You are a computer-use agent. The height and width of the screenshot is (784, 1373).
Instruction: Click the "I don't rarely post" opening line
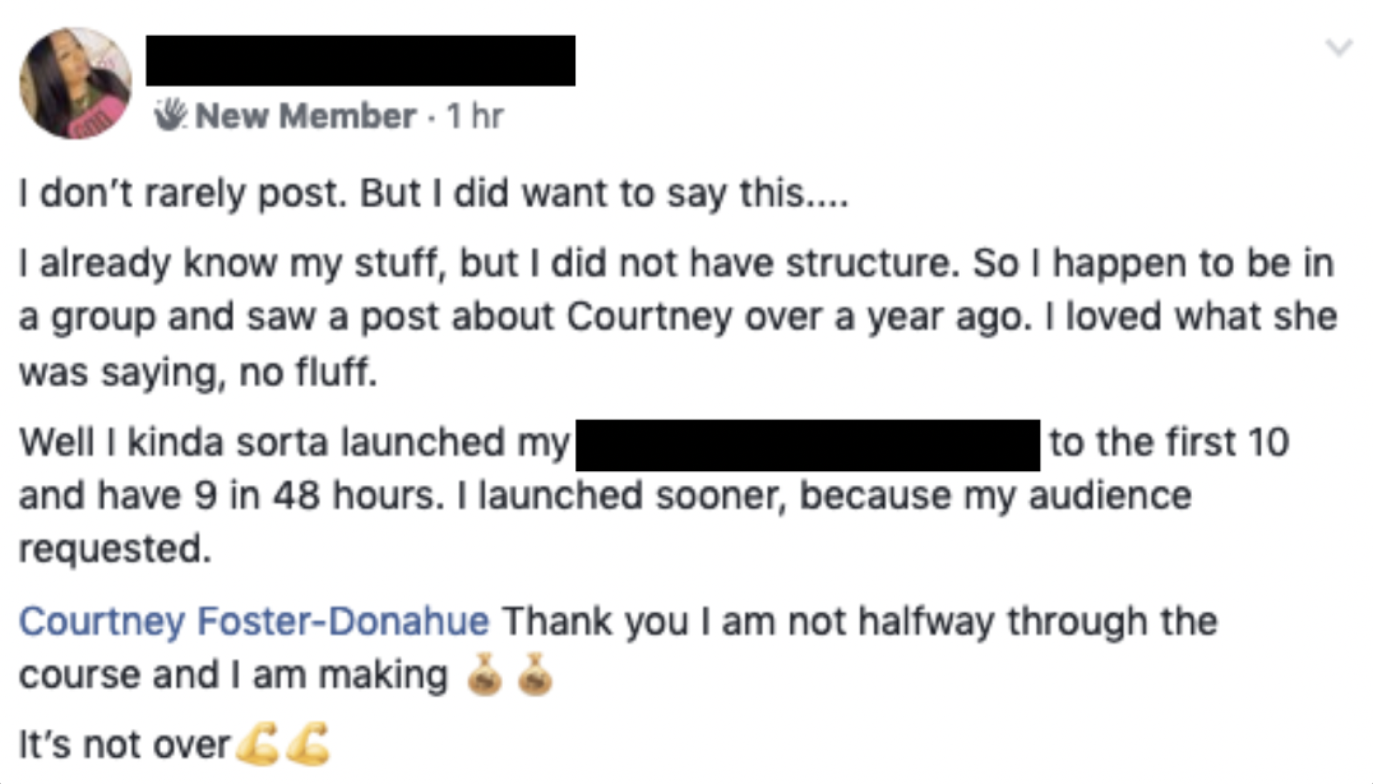(434, 194)
